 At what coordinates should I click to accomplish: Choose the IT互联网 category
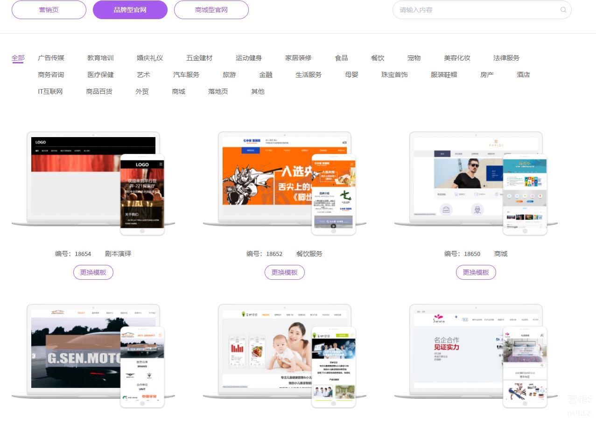click(50, 91)
